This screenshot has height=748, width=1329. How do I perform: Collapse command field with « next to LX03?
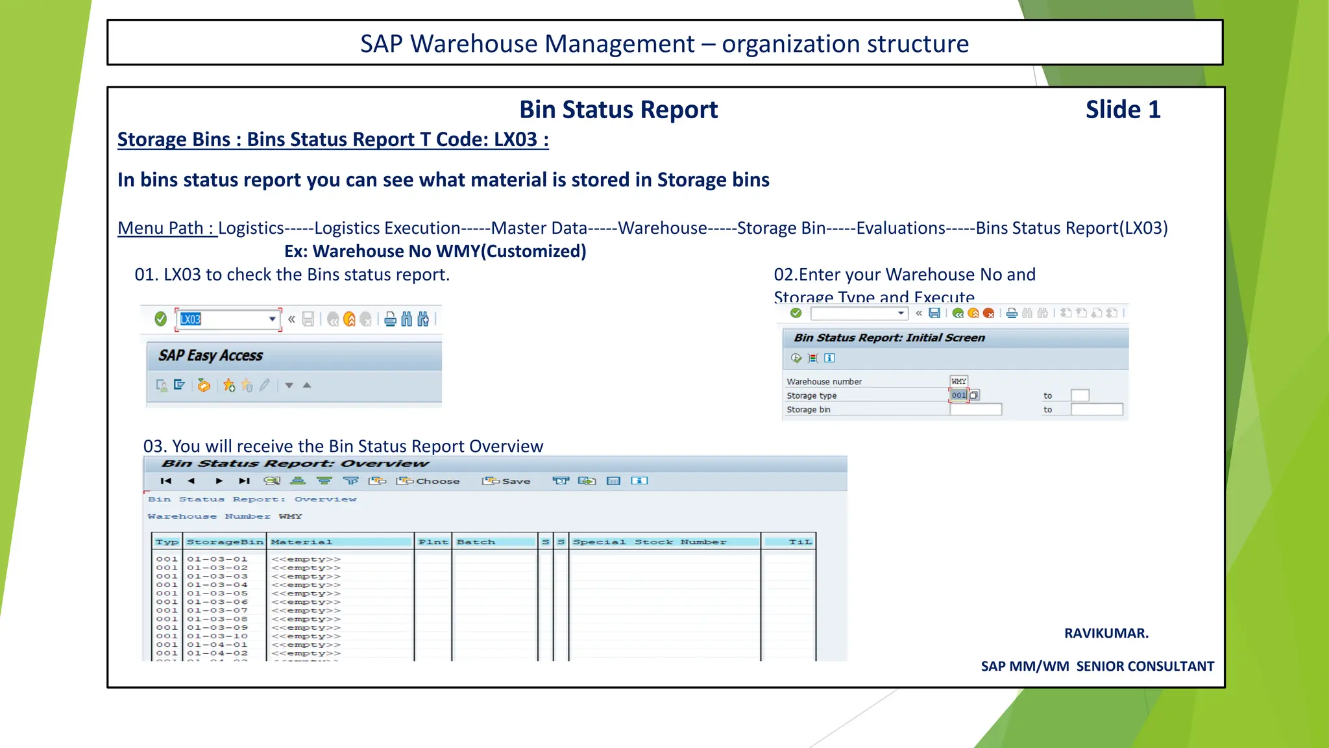pos(292,319)
